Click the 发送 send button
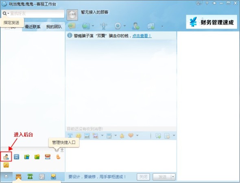Image resolution: width=240 pixels, height=183 pixels. 162,177
